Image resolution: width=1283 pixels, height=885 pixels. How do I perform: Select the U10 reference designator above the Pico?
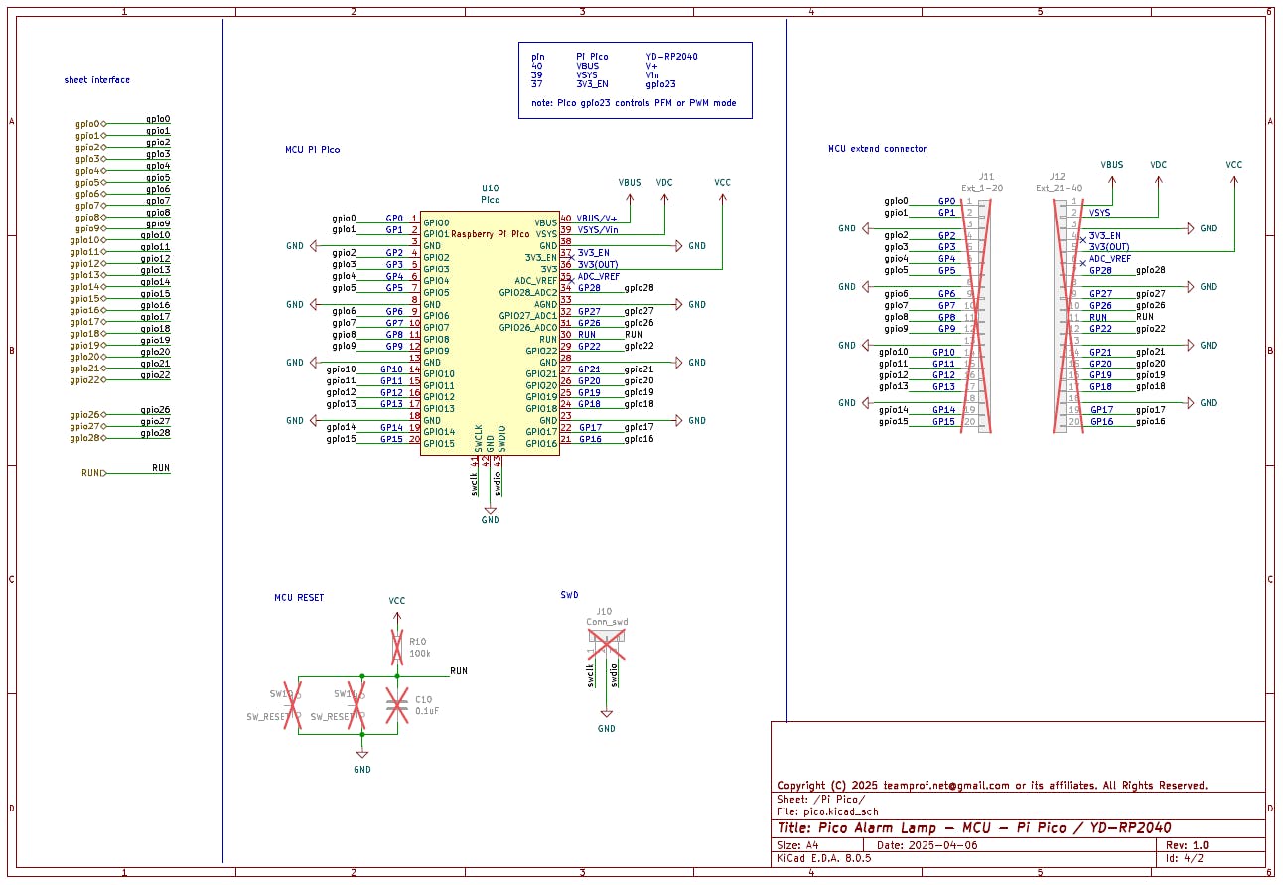coord(490,188)
